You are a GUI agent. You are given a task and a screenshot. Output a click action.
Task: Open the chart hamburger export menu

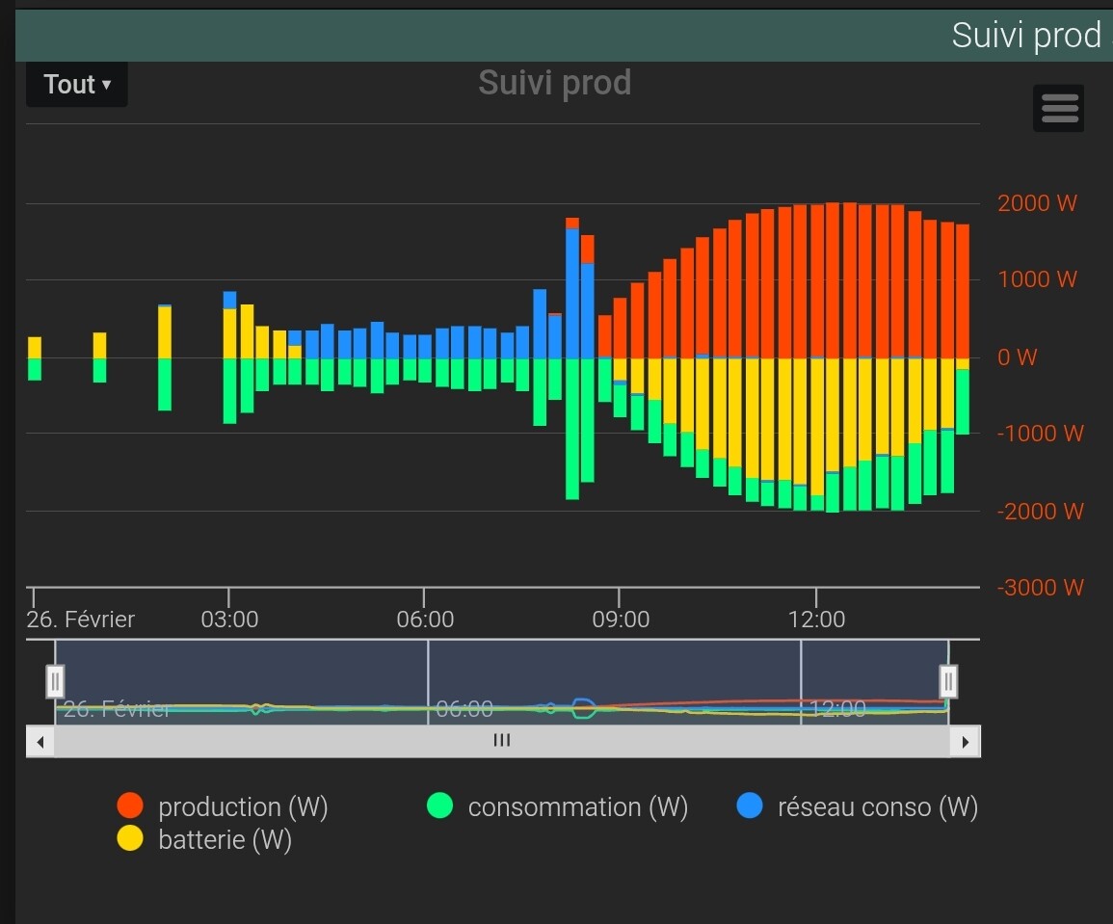pos(1059,108)
